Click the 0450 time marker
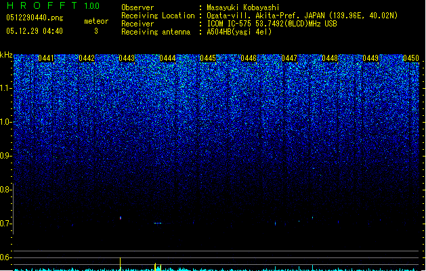The image size is (426, 271). point(411,58)
